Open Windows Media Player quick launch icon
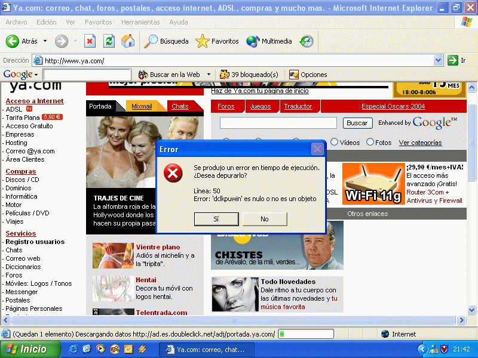The height and width of the screenshot is (358, 478). (x=100, y=349)
